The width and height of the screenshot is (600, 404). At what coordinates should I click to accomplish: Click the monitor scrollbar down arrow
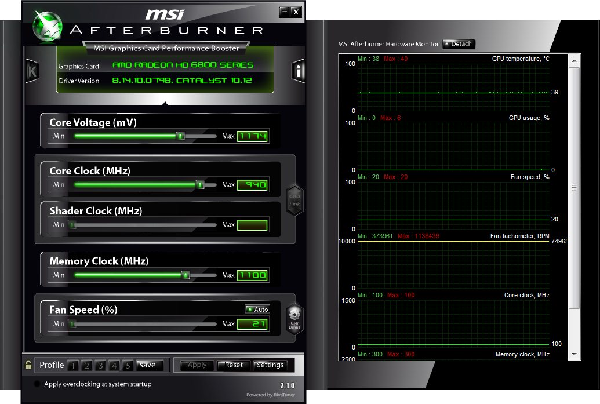coord(574,354)
